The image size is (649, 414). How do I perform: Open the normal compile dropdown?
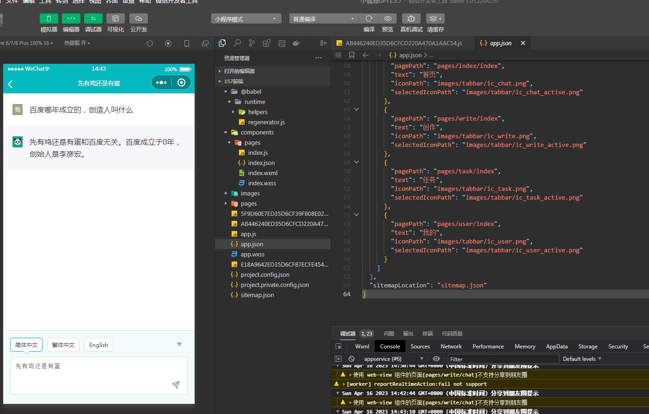click(x=324, y=19)
